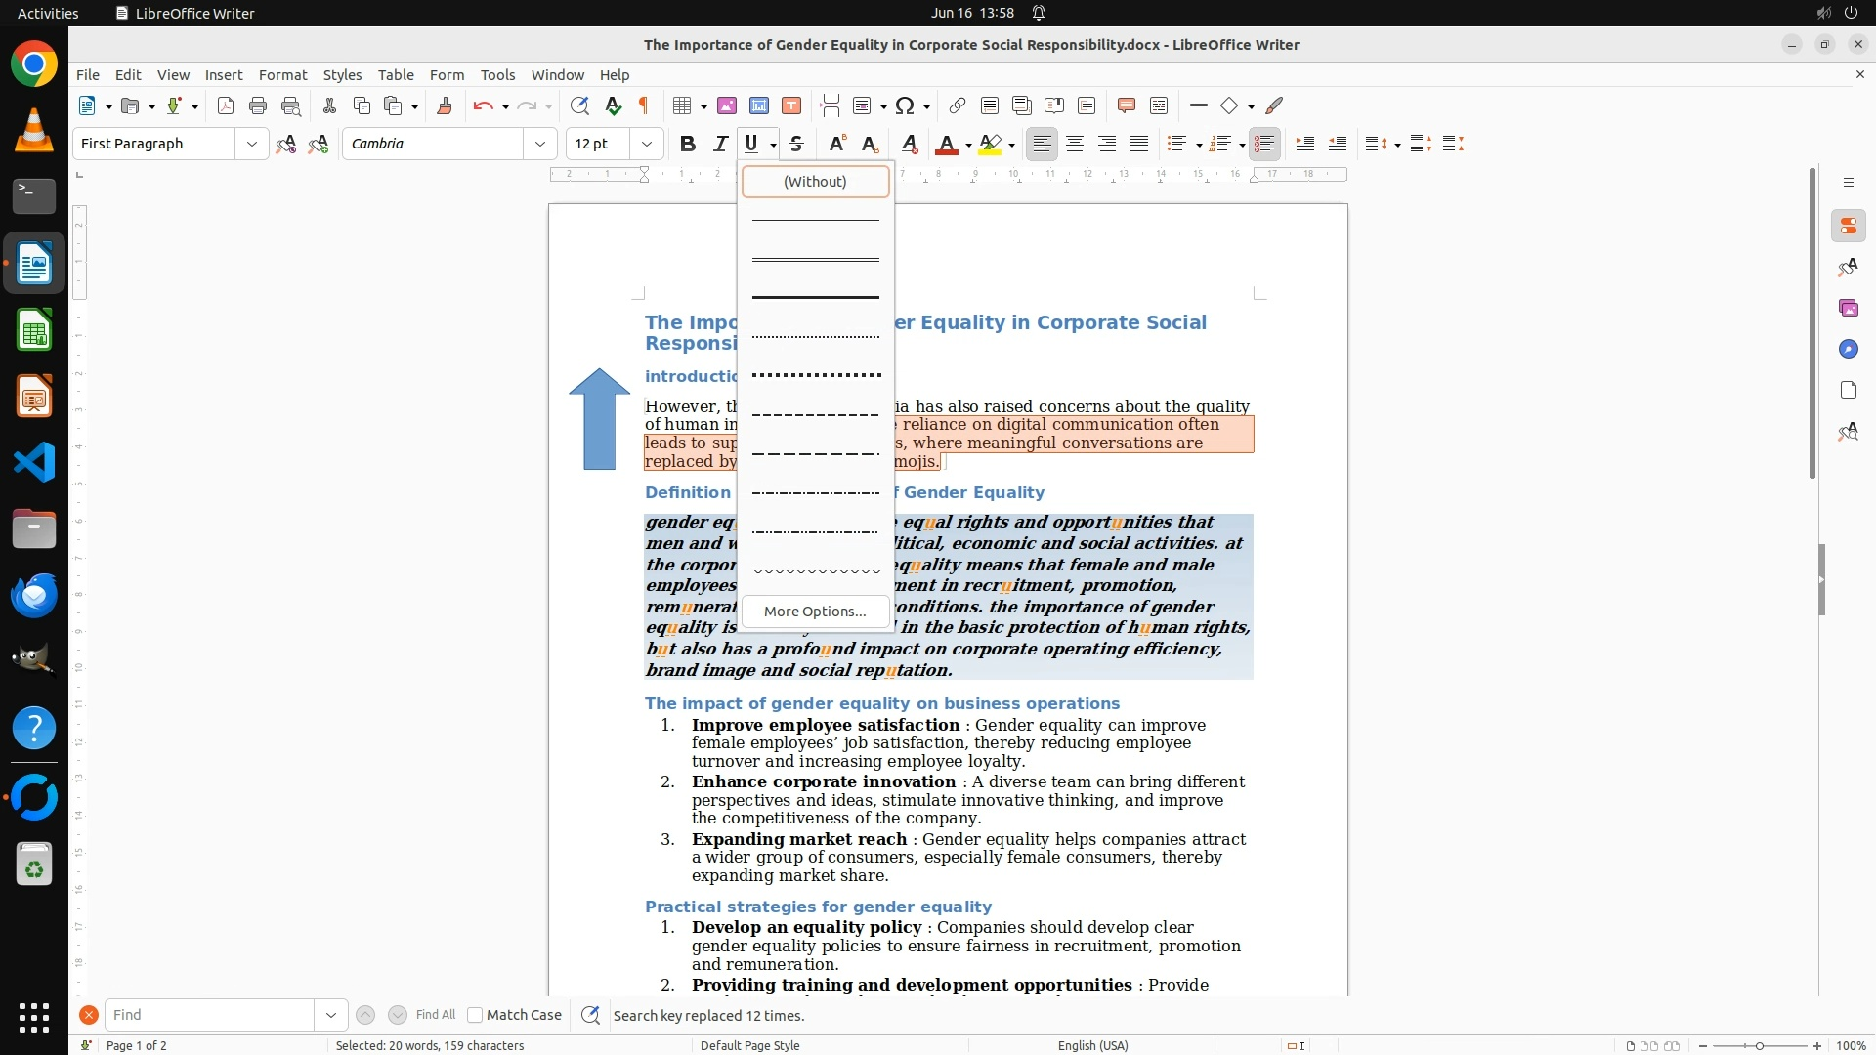1876x1055 pixels.
Task: Expand the paragraph style dropdown arrow
Action: coord(251,144)
